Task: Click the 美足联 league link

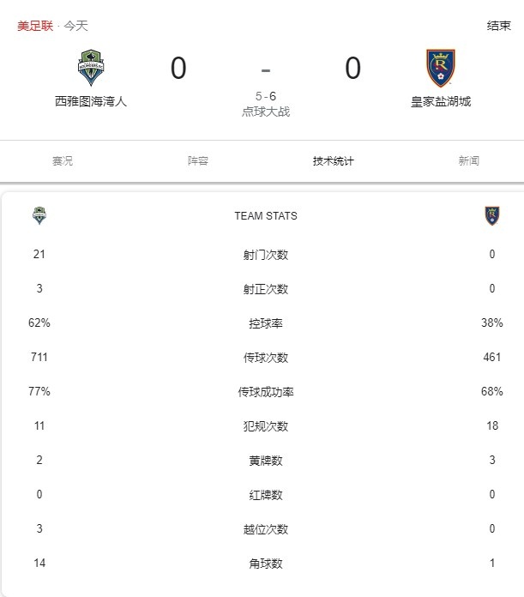Action: pyautogui.click(x=35, y=26)
